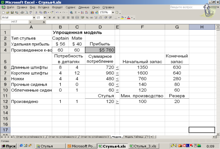Click the AutoSum sigma icon
Screen dimensions: 220x149
pyautogui.click(x=76, y=12)
